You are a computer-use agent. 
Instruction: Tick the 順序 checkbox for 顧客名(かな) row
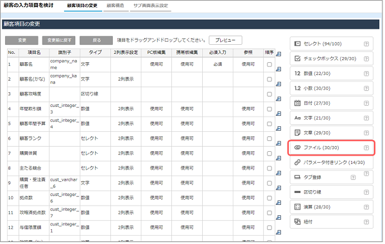(x=269, y=79)
